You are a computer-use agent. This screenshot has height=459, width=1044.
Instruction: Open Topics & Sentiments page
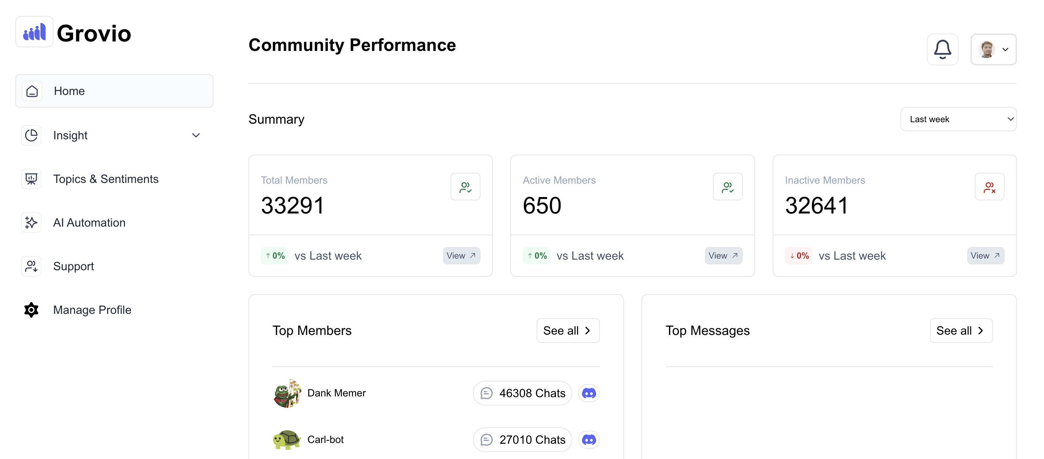105,179
